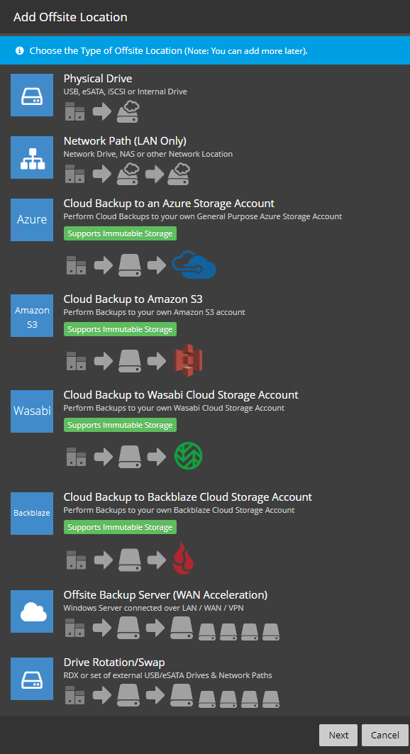Image resolution: width=410 pixels, height=754 pixels.
Task: Click Next to continue
Action: click(338, 735)
